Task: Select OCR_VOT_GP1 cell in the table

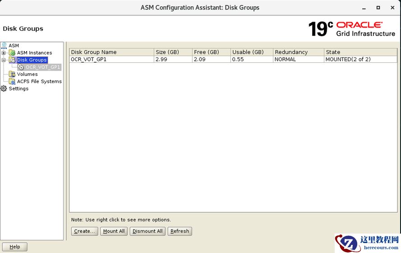Action: point(112,59)
